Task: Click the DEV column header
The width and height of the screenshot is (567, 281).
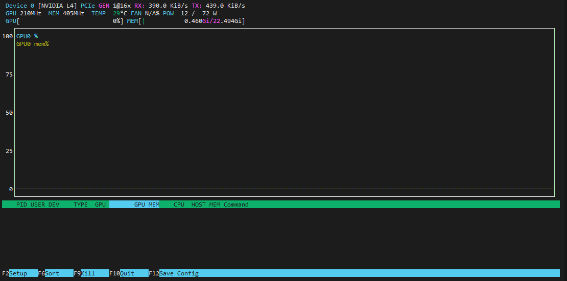Action: click(x=54, y=205)
